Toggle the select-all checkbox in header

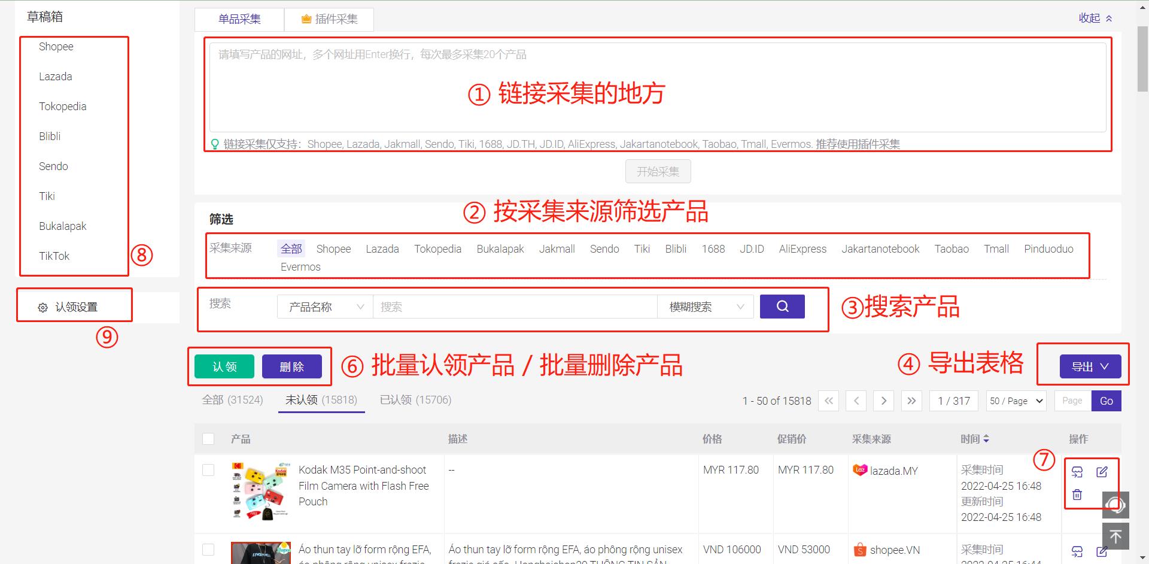(208, 439)
